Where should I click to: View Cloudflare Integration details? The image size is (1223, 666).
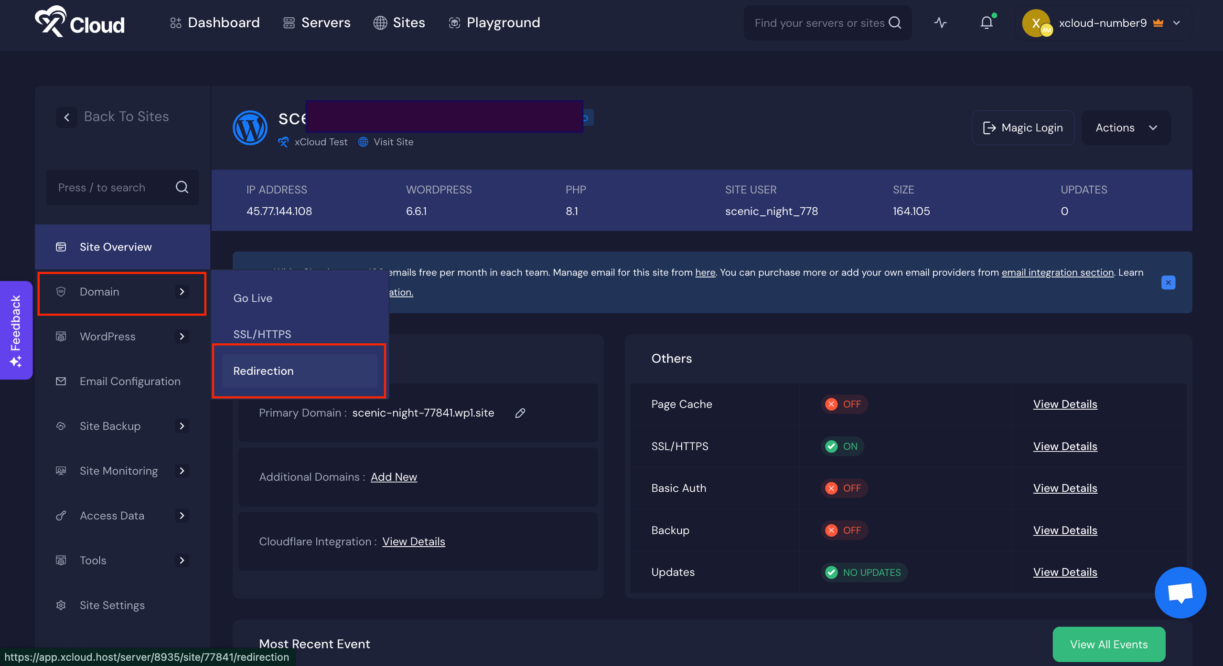click(414, 542)
